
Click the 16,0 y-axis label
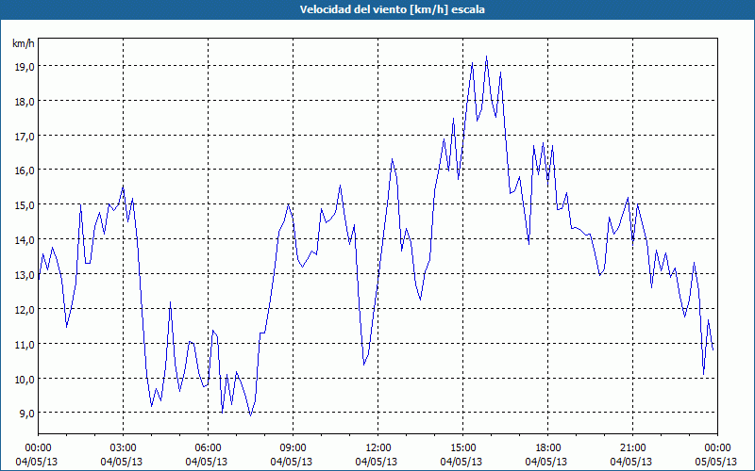click(x=25, y=171)
